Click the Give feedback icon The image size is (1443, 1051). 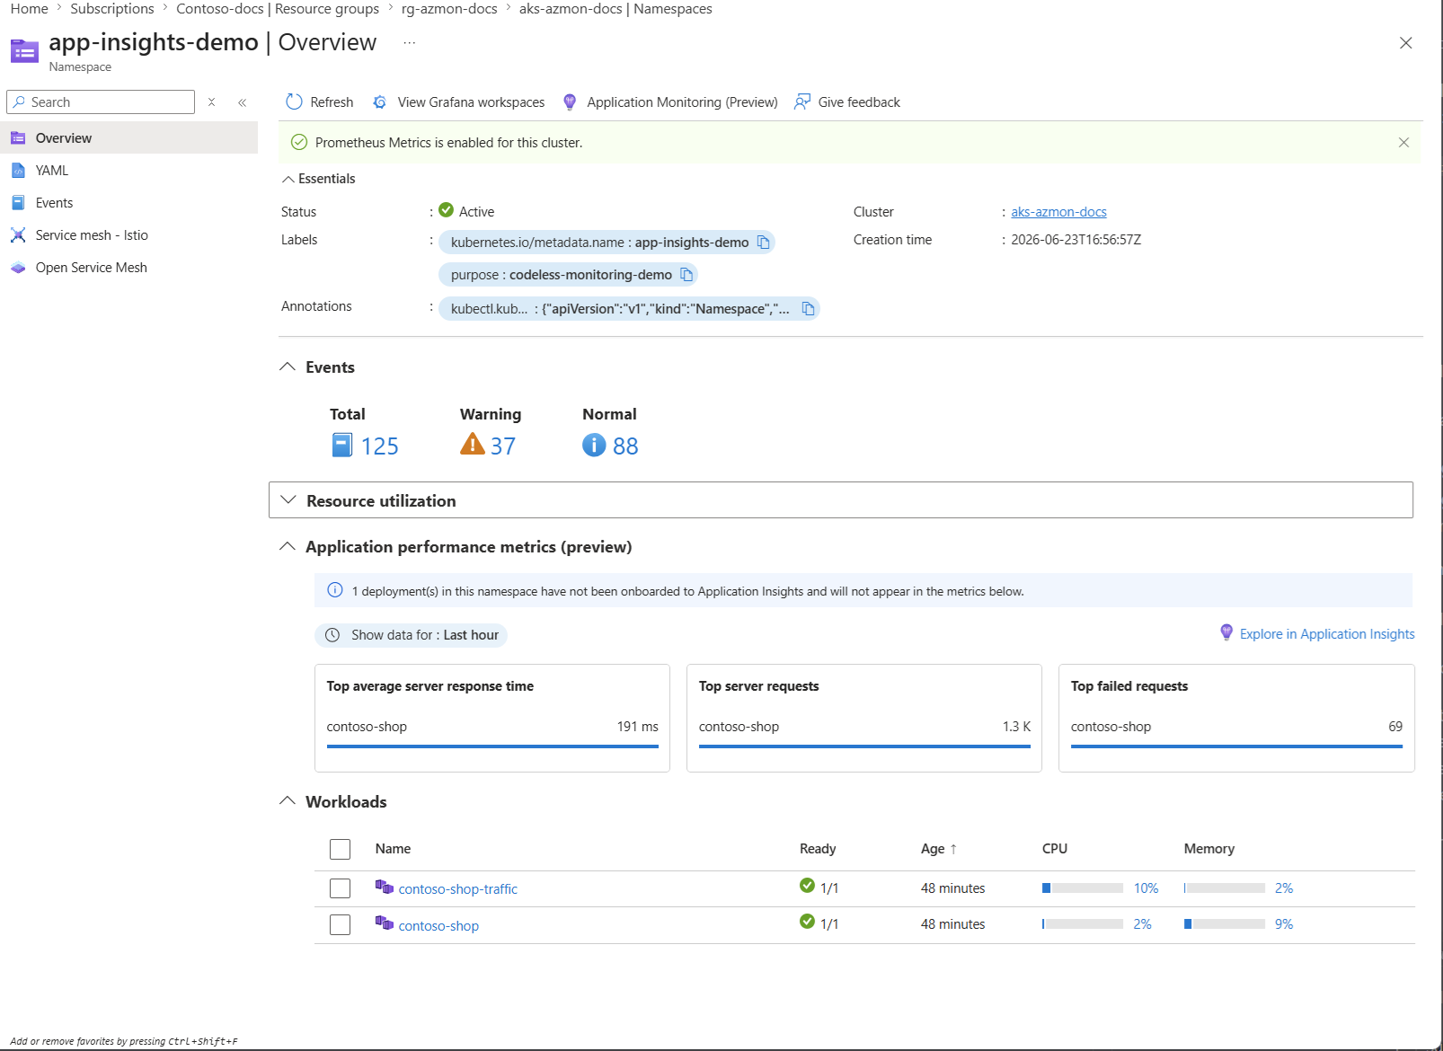point(802,102)
